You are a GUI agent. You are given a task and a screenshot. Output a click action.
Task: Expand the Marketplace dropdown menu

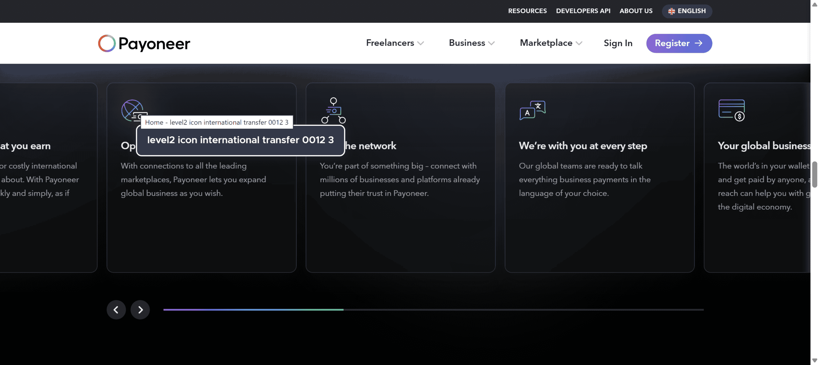pyautogui.click(x=551, y=43)
